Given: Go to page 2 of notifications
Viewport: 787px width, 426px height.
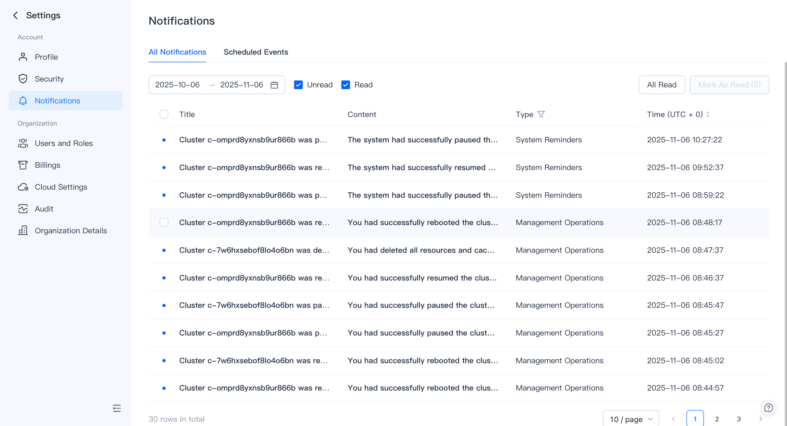Looking at the screenshot, I should point(717,419).
